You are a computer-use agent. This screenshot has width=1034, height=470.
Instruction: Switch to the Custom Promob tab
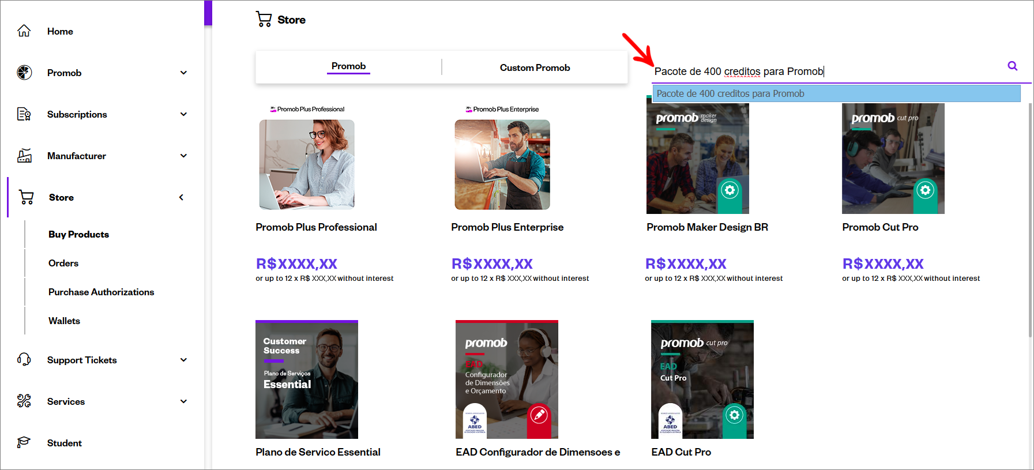point(535,67)
